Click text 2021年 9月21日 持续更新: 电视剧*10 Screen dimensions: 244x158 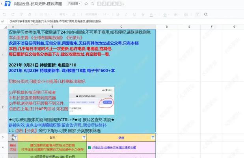click(43, 65)
